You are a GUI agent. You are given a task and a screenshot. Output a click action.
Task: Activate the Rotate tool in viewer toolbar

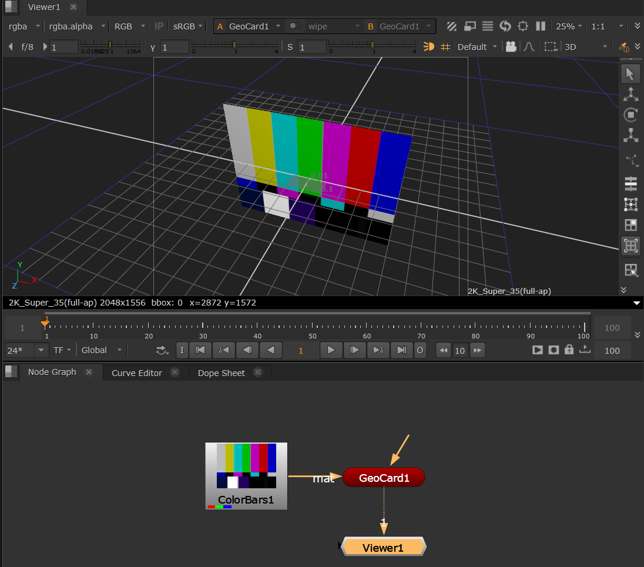tap(630, 115)
